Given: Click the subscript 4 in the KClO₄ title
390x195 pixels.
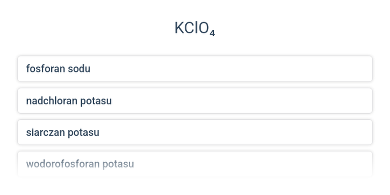Looking at the screenshot, I should [x=212, y=33].
